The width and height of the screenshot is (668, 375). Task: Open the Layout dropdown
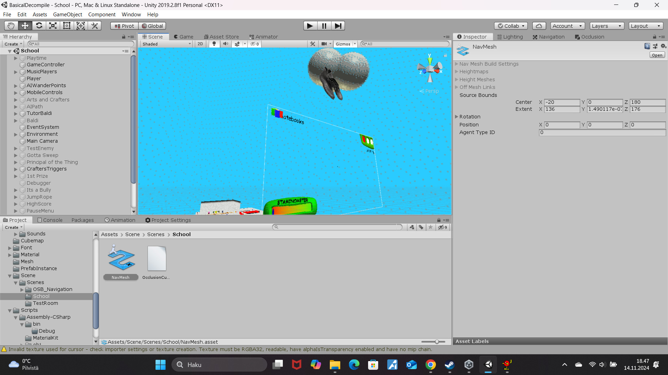pyautogui.click(x=645, y=26)
